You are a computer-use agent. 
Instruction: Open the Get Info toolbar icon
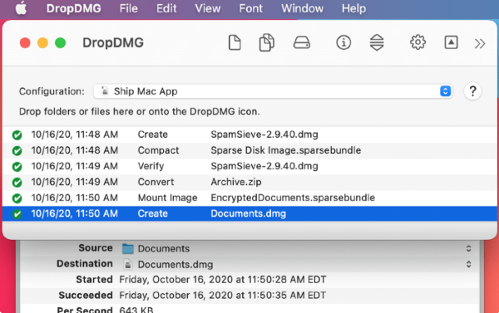click(343, 42)
